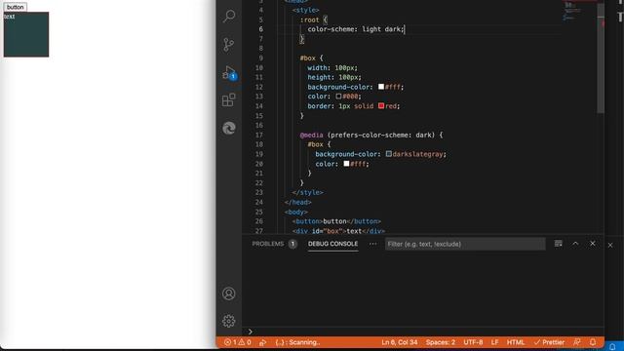The image size is (624, 351).
Task: Open the Run and Debug view
Action: point(230,73)
